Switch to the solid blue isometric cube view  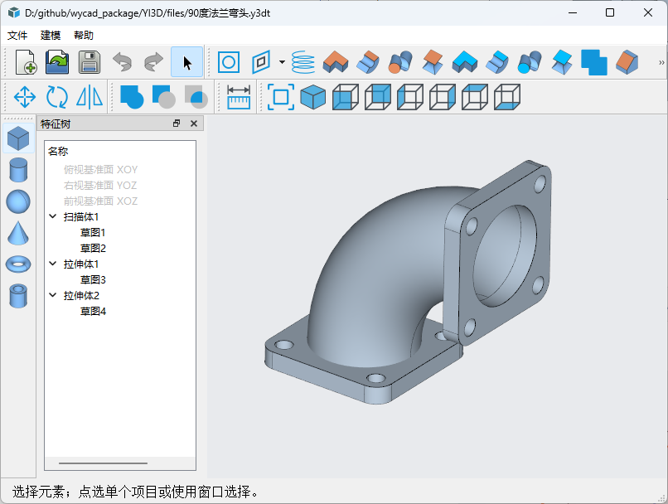tap(313, 97)
